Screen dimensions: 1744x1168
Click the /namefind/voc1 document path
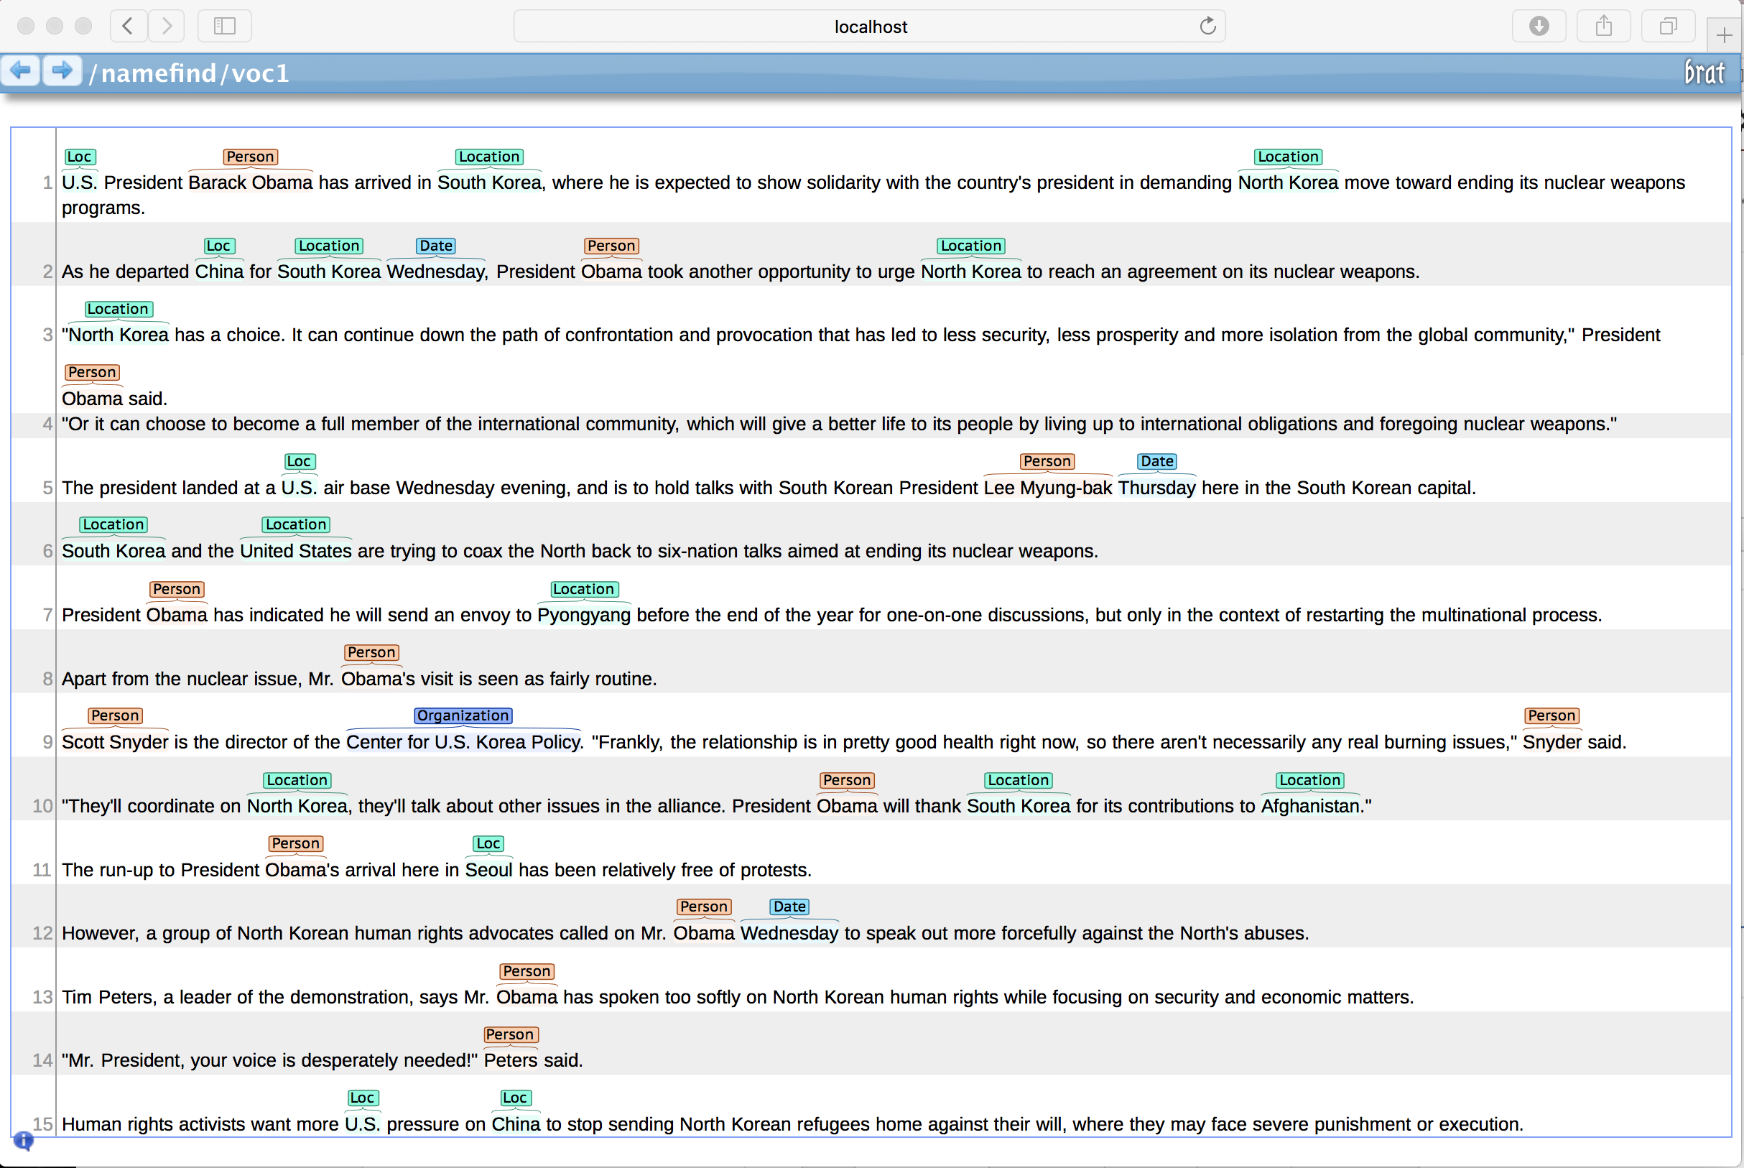point(189,73)
